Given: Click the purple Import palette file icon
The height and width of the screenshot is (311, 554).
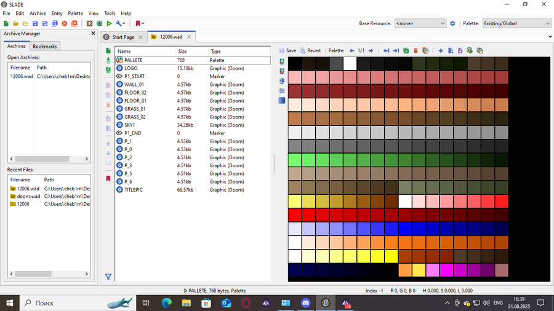Looking at the screenshot, I should pos(460,51).
